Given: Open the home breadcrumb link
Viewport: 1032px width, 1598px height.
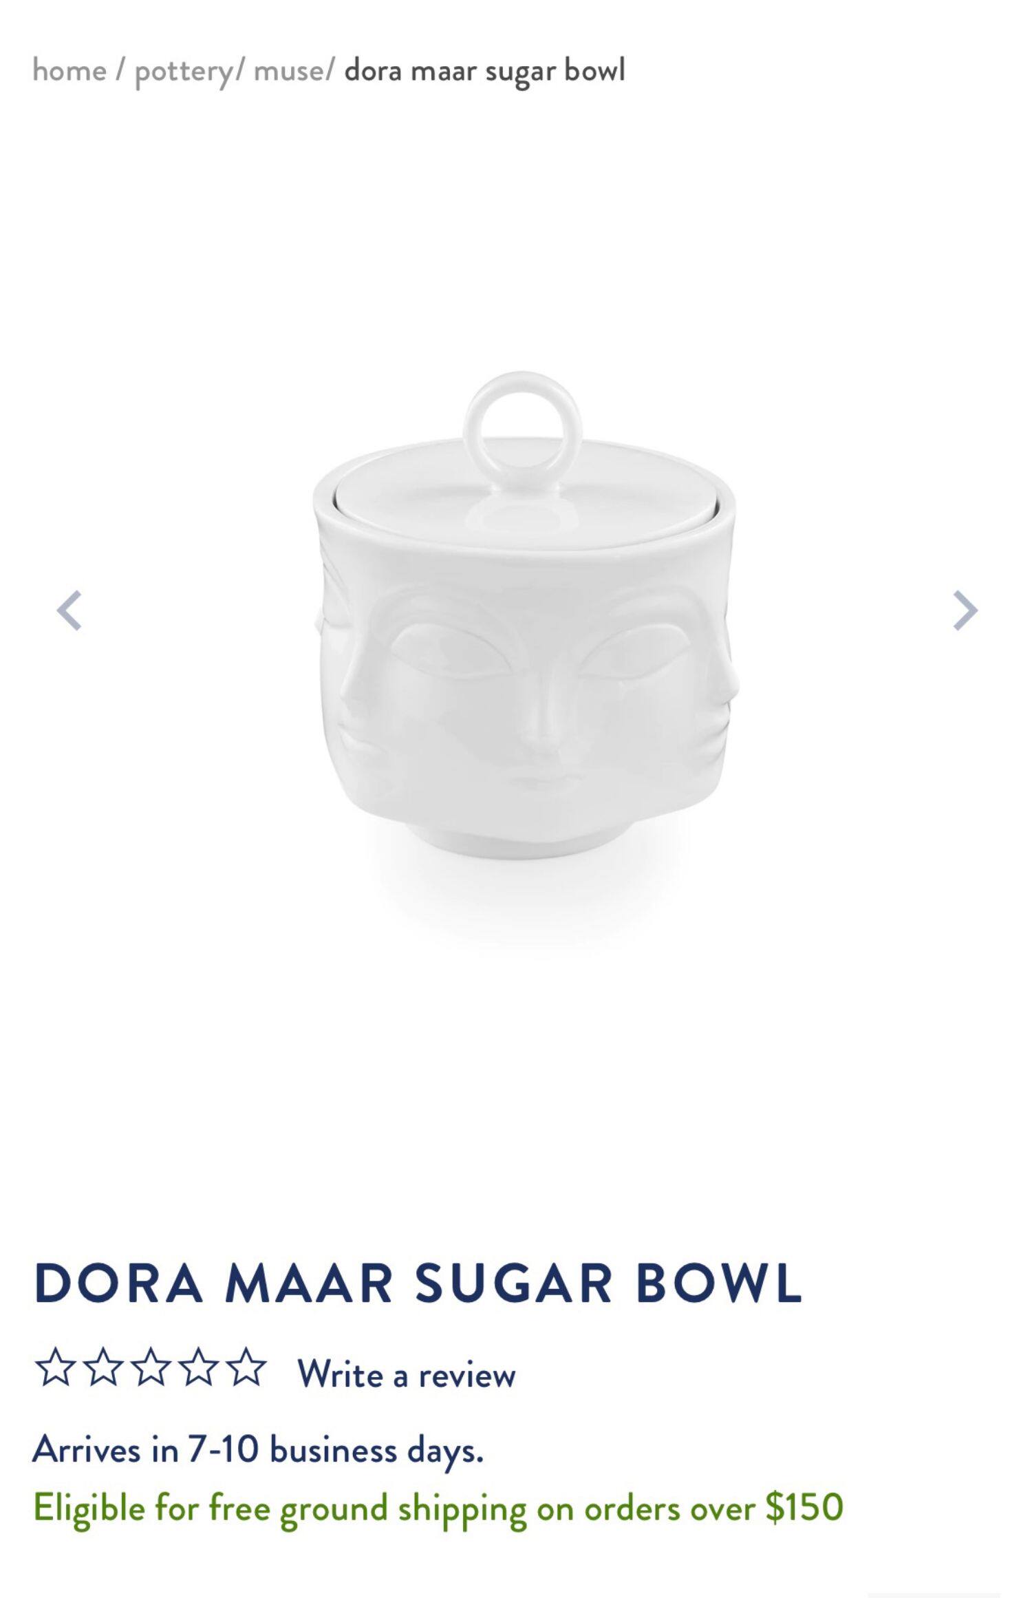Looking at the screenshot, I should tap(69, 71).
